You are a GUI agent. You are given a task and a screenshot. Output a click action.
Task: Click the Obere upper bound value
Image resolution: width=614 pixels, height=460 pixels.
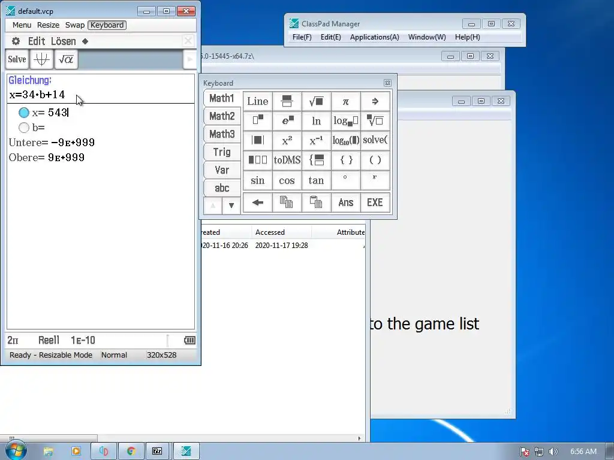click(x=66, y=158)
